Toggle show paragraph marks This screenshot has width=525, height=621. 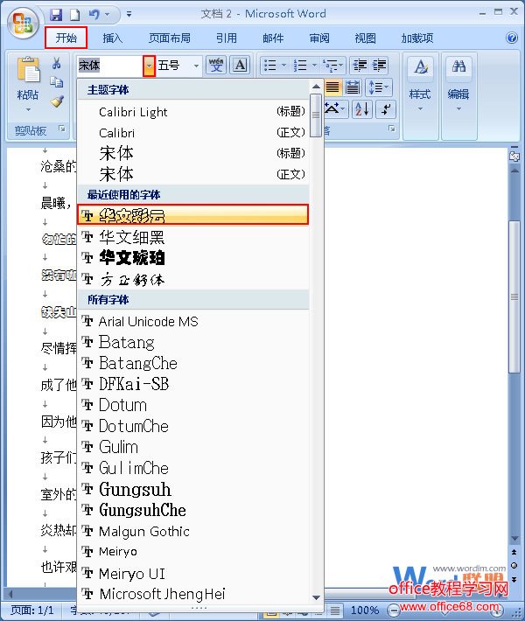point(386,109)
